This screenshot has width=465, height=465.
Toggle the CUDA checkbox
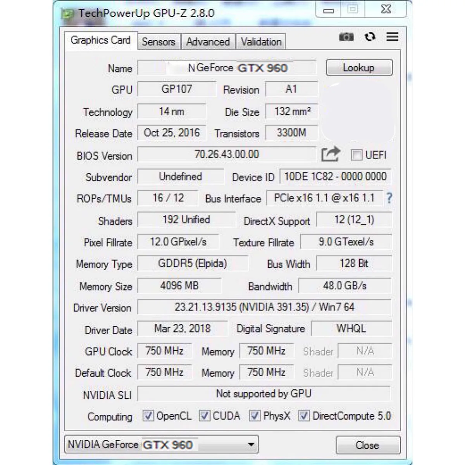205,416
